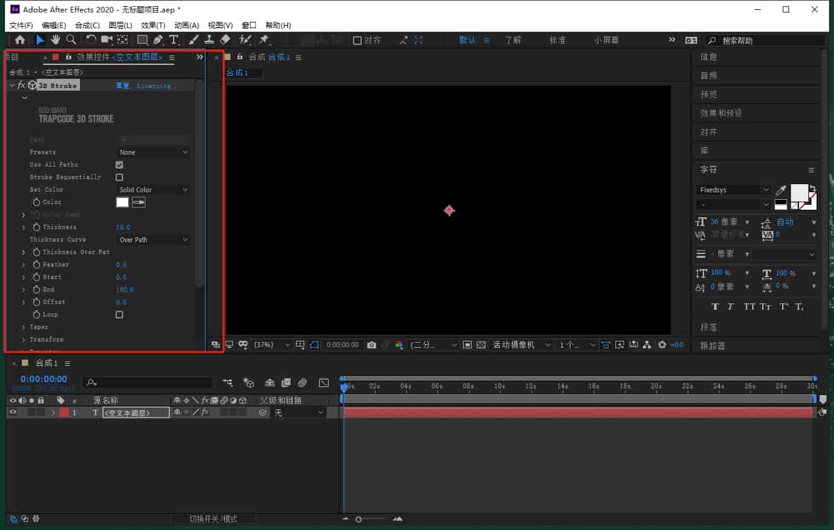Select the Puppet Pin tool
The width and height of the screenshot is (834, 530).
point(264,40)
